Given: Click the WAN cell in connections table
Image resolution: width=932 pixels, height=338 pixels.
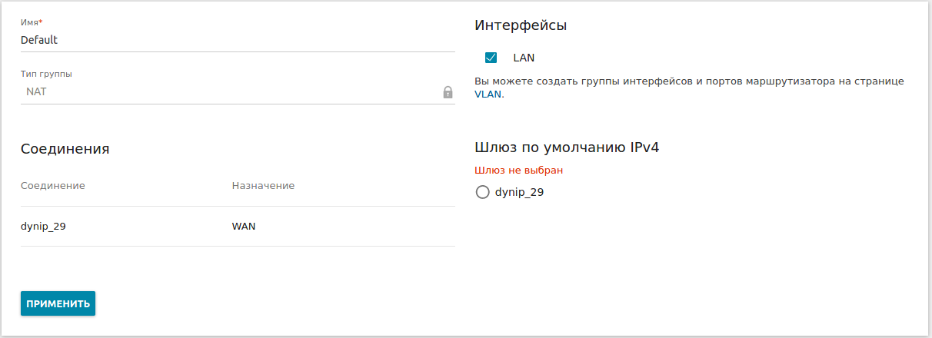Looking at the screenshot, I should [244, 226].
